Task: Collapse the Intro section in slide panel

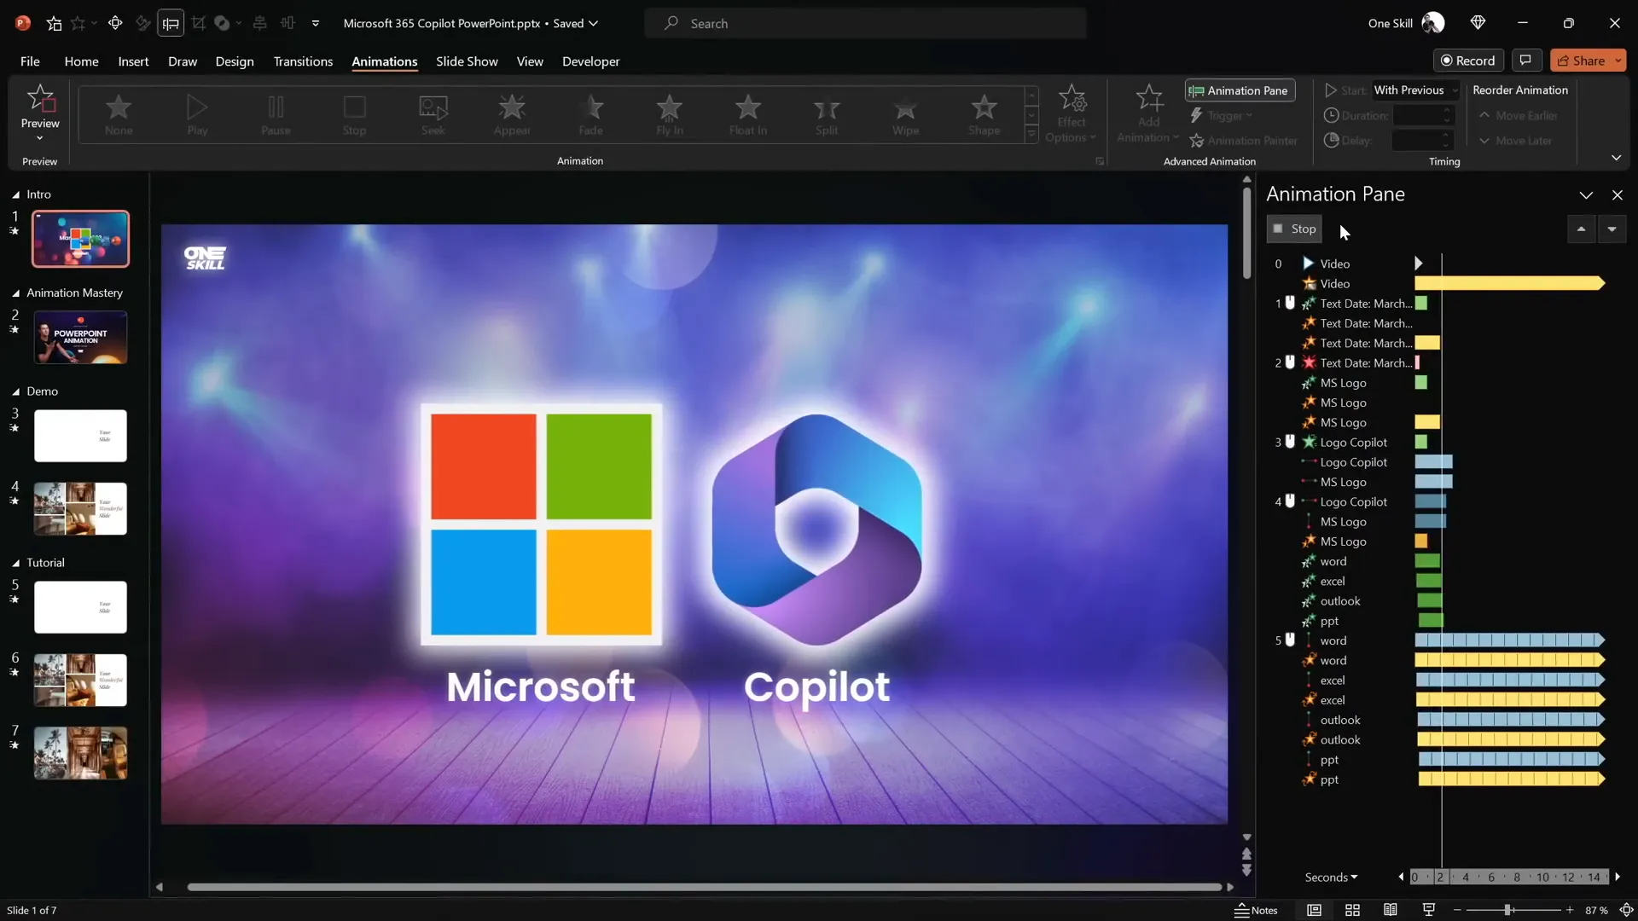Action: click(15, 194)
